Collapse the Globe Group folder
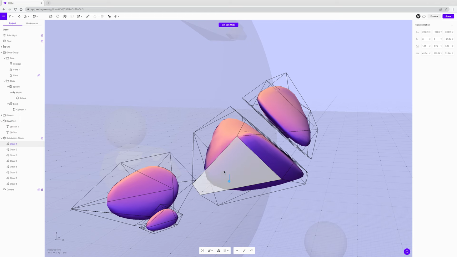The height and width of the screenshot is (257, 457). (x=1, y=52)
